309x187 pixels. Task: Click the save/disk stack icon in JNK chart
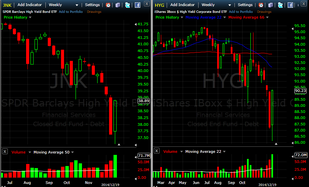coord(118,5)
